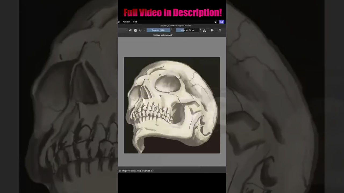Screen dimensions: 344x193
Task: Open the Help menu
Action: pyautogui.click(x=135, y=22)
